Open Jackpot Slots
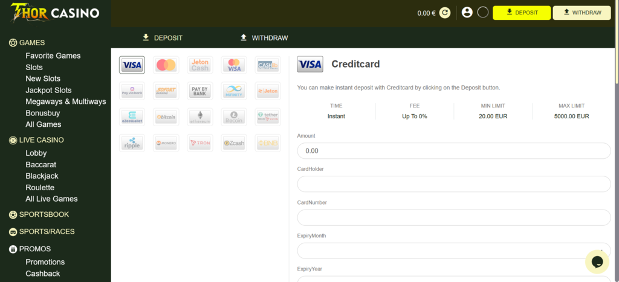The width and height of the screenshot is (619, 282). pos(48,91)
